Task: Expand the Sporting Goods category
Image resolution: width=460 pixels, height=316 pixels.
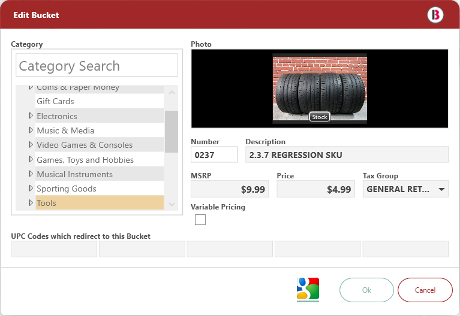Action: pos(31,188)
